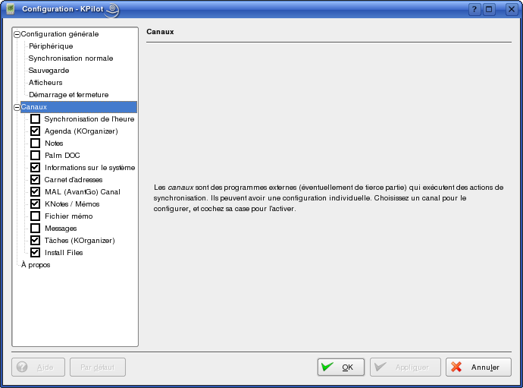The width and height of the screenshot is (523, 388).
Task: Uncheck Agenda (KOrganizer) conduit
Action: coord(35,131)
